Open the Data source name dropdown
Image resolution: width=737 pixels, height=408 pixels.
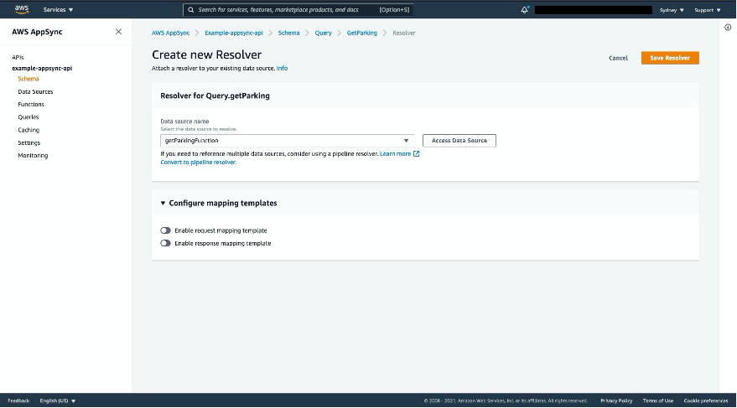[288, 141]
